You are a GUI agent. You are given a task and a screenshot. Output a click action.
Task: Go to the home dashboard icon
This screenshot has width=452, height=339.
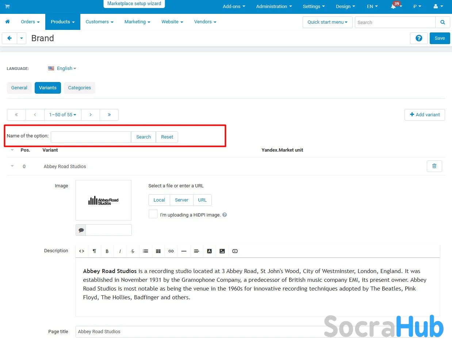point(7,22)
